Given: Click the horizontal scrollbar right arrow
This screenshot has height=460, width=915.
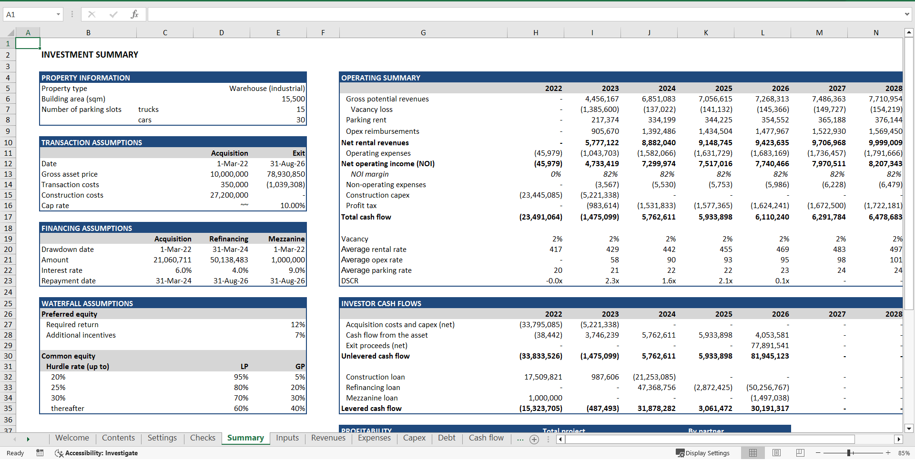Looking at the screenshot, I should [899, 439].
